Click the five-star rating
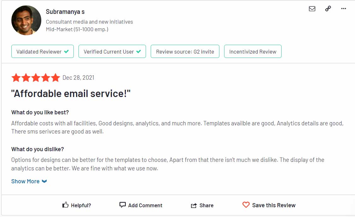 point(36,77)
